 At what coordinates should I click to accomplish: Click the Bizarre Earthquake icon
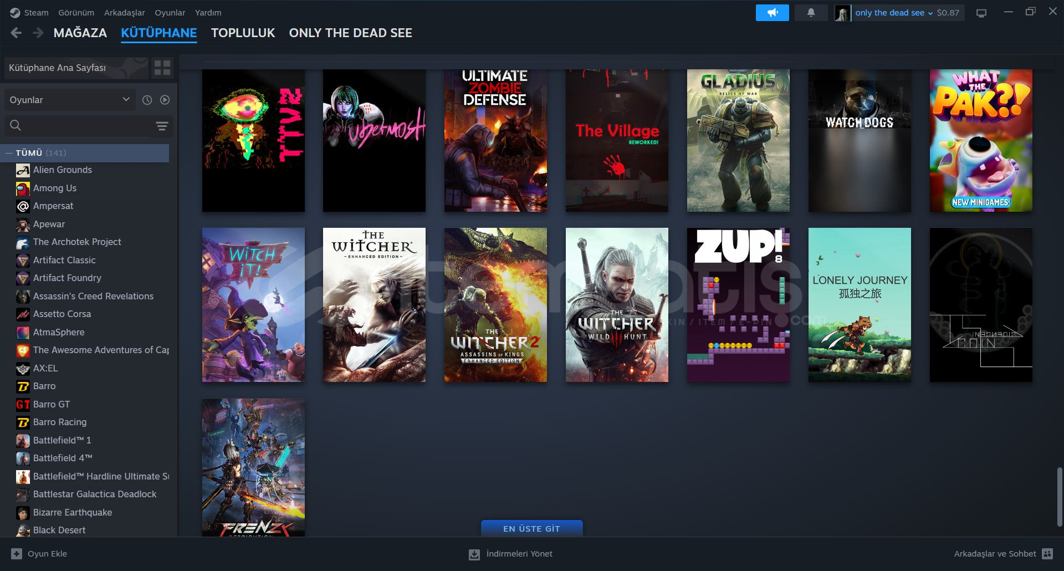(x=23, y=512)
